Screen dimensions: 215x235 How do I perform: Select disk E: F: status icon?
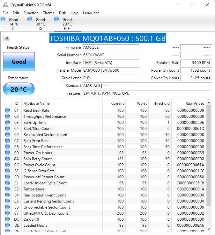pos(56,19)
